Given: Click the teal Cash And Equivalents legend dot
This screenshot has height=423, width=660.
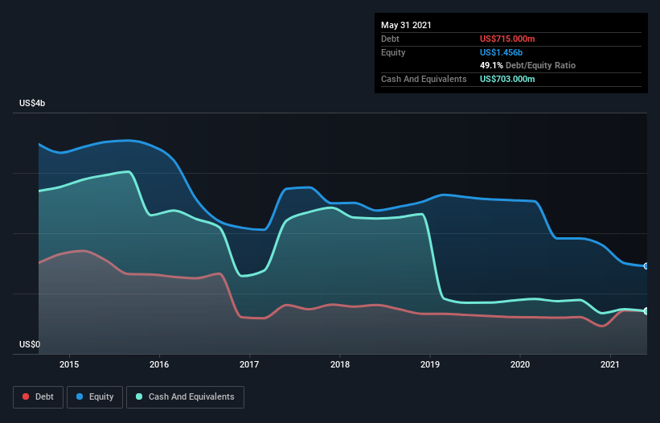Looking at the screenshot, I should point(139,396).
